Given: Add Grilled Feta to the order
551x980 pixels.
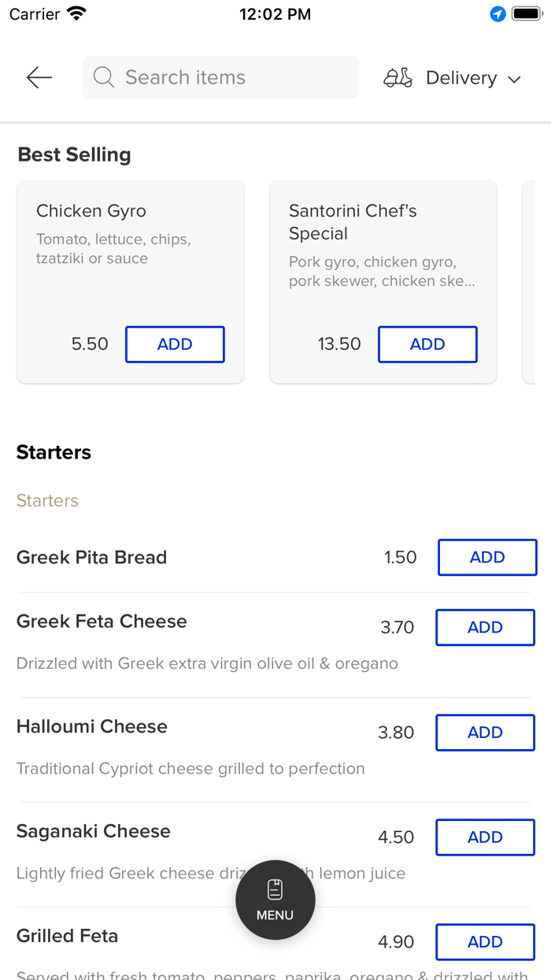Looking at the screenshot, I should [485, 942].
